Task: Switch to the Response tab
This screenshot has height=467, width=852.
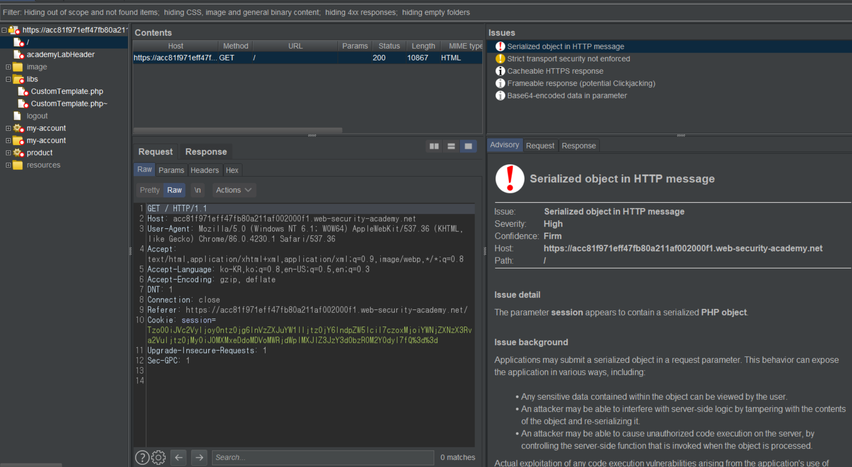Action: coord(206,152)
